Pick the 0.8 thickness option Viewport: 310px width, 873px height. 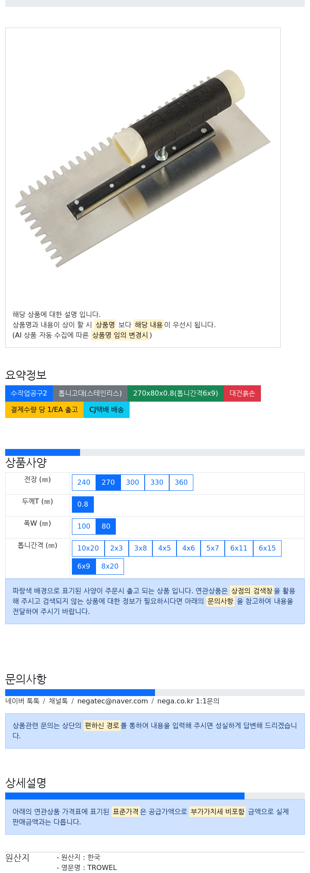pyautogui.click(x=83, y=505)
